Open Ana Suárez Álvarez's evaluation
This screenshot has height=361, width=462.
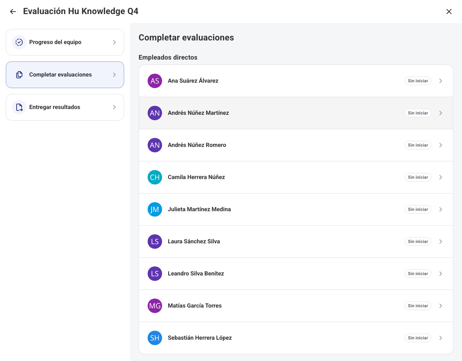(296, 81)
